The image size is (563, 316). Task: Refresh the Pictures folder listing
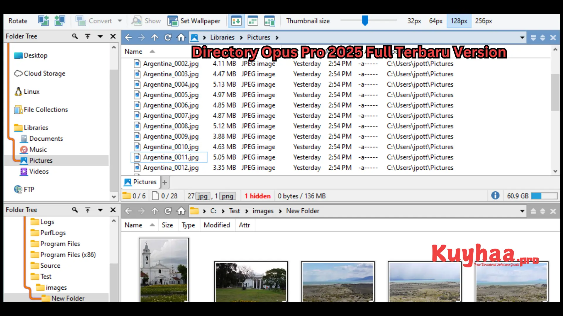168,37
